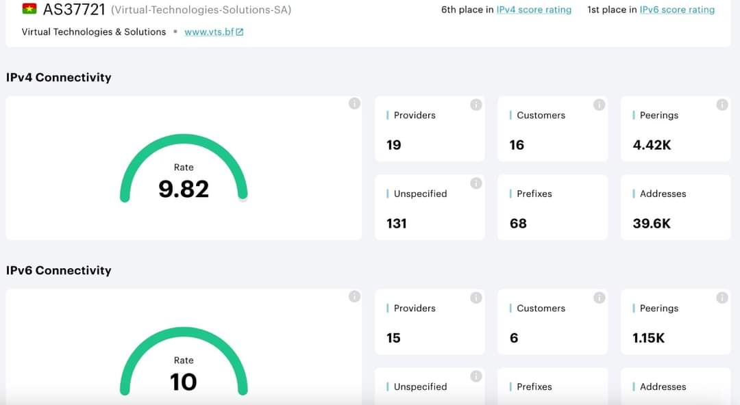Image resolution: width=740 pixels, height=405 pixels.
Task: Click info icon on IPv4 Peerings card
Action: [721, 105]
